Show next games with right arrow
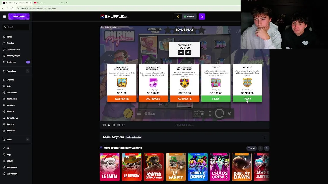The width and height of the screenshot is (328, 184). [266, 148]
